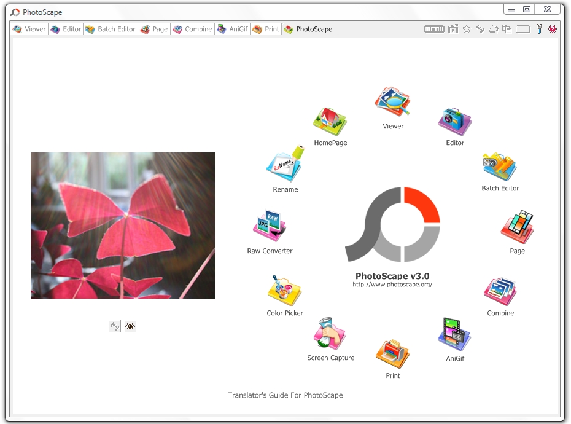Click the central PhotoScape logo
571x424 pixels.
point(392,224)
